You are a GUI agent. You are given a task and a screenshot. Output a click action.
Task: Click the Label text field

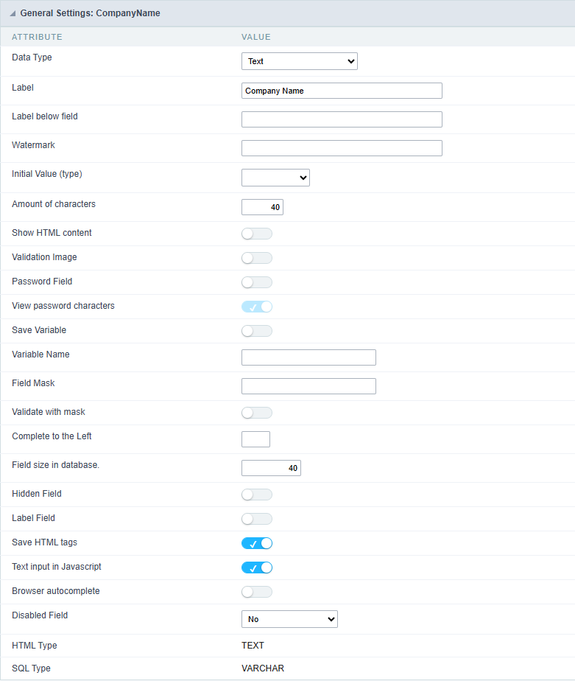342,91
